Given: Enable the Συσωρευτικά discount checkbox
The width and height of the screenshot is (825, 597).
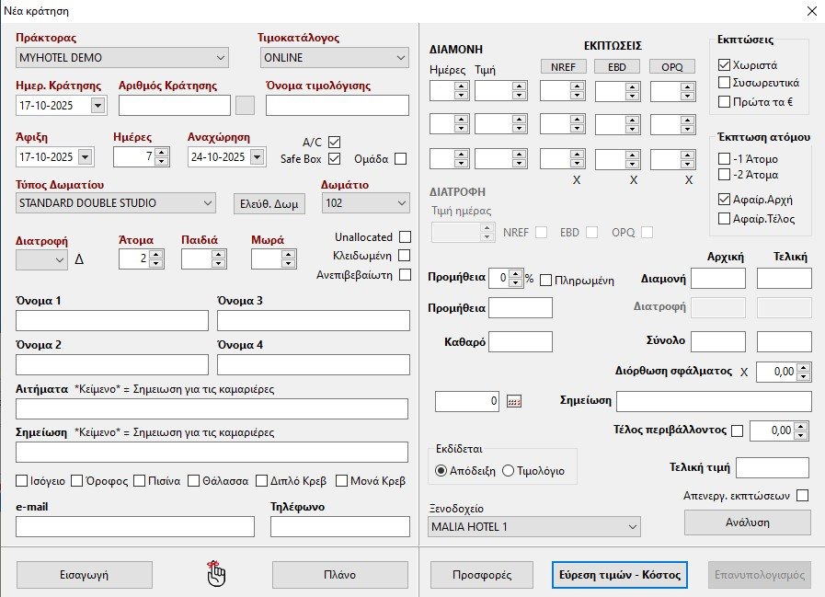Looking at the screenshot, I should (x=725, y=84).
